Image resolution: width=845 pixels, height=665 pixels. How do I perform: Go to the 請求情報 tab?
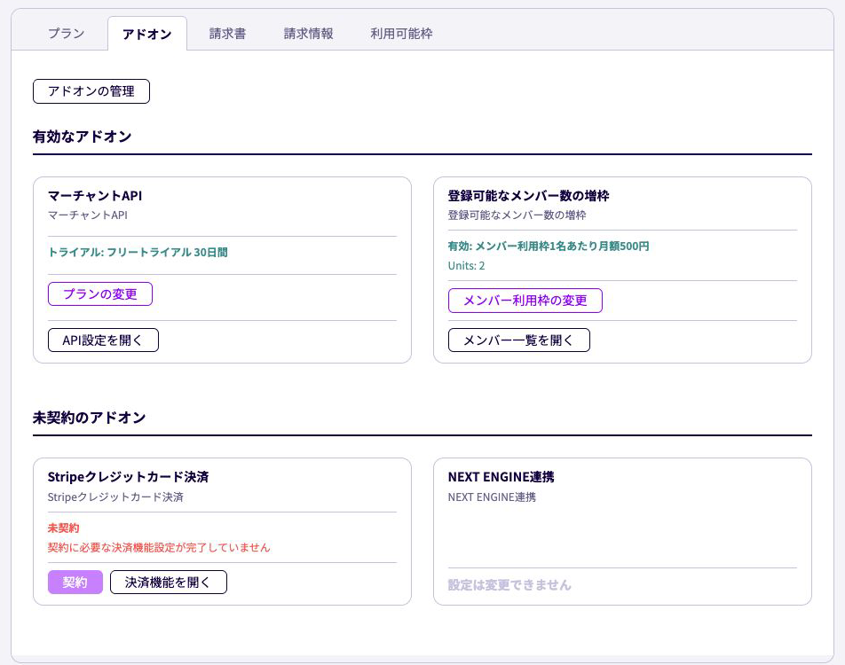[308, 34]
